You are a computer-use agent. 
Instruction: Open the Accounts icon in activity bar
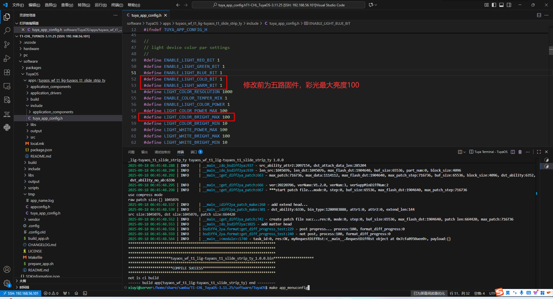[x=7, y=269]
